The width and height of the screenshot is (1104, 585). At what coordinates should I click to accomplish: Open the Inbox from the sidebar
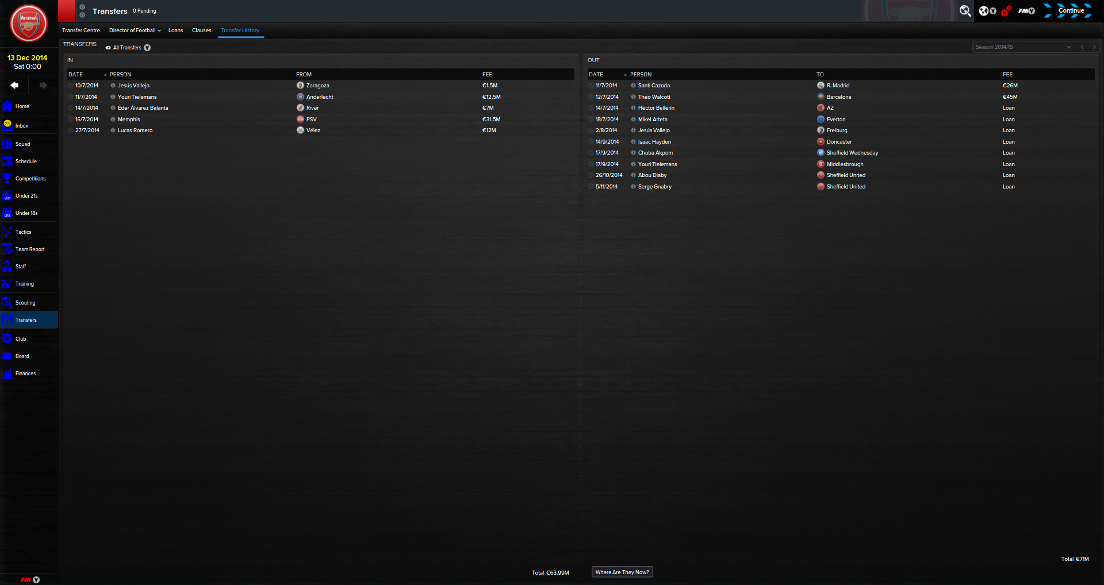tap(29, 125)
